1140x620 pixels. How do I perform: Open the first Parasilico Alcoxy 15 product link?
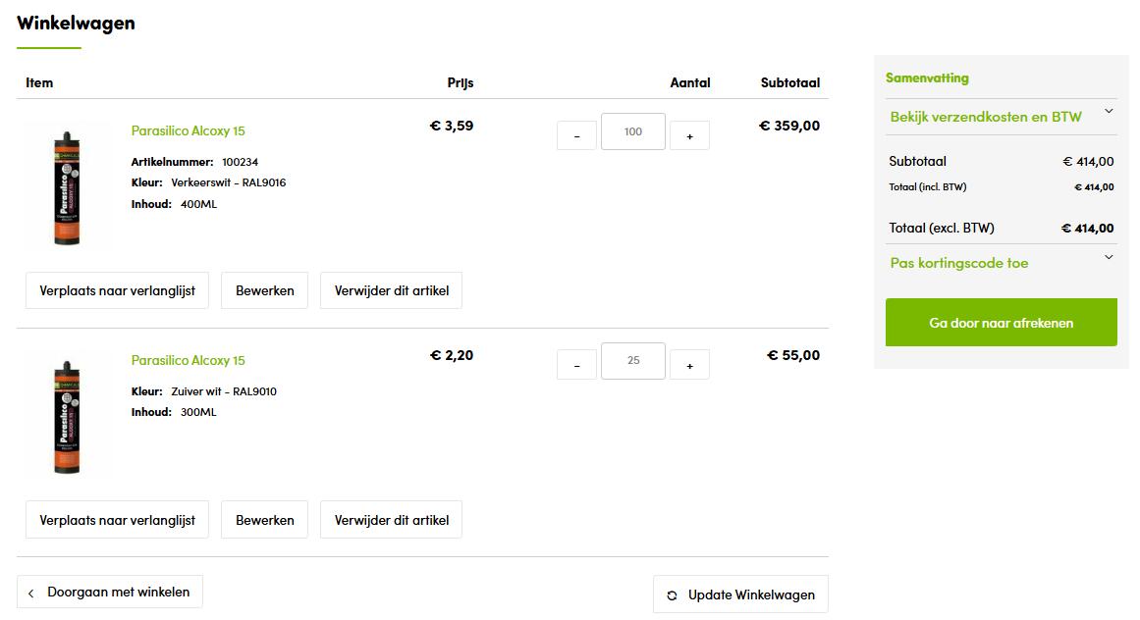[188, 130]
